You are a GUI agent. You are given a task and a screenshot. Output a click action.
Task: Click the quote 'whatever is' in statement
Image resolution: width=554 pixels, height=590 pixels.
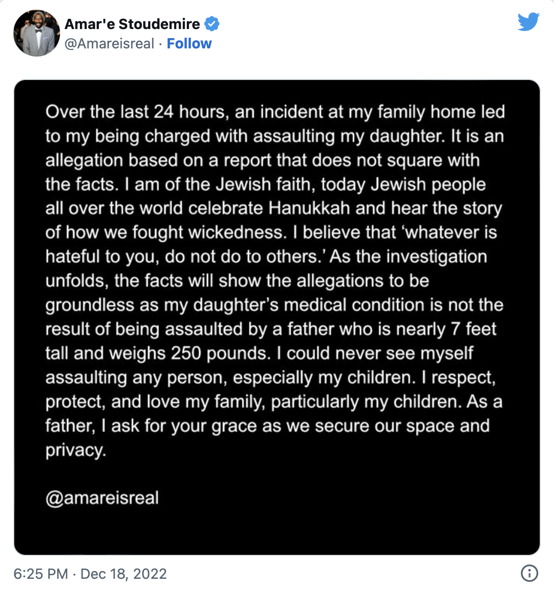coord(451,232)
